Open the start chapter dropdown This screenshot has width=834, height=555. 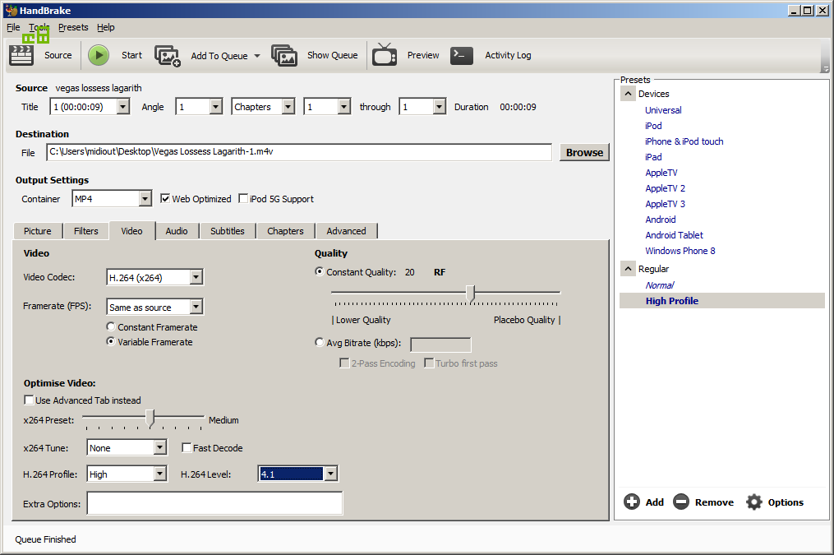344,107
